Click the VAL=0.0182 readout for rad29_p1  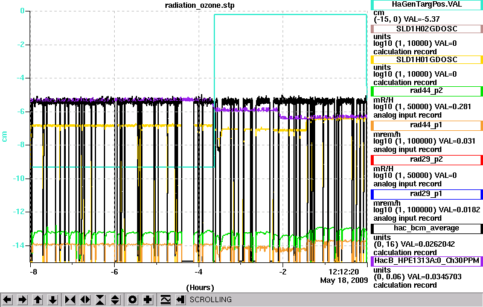pyautogui.click(x=459, y=210)
